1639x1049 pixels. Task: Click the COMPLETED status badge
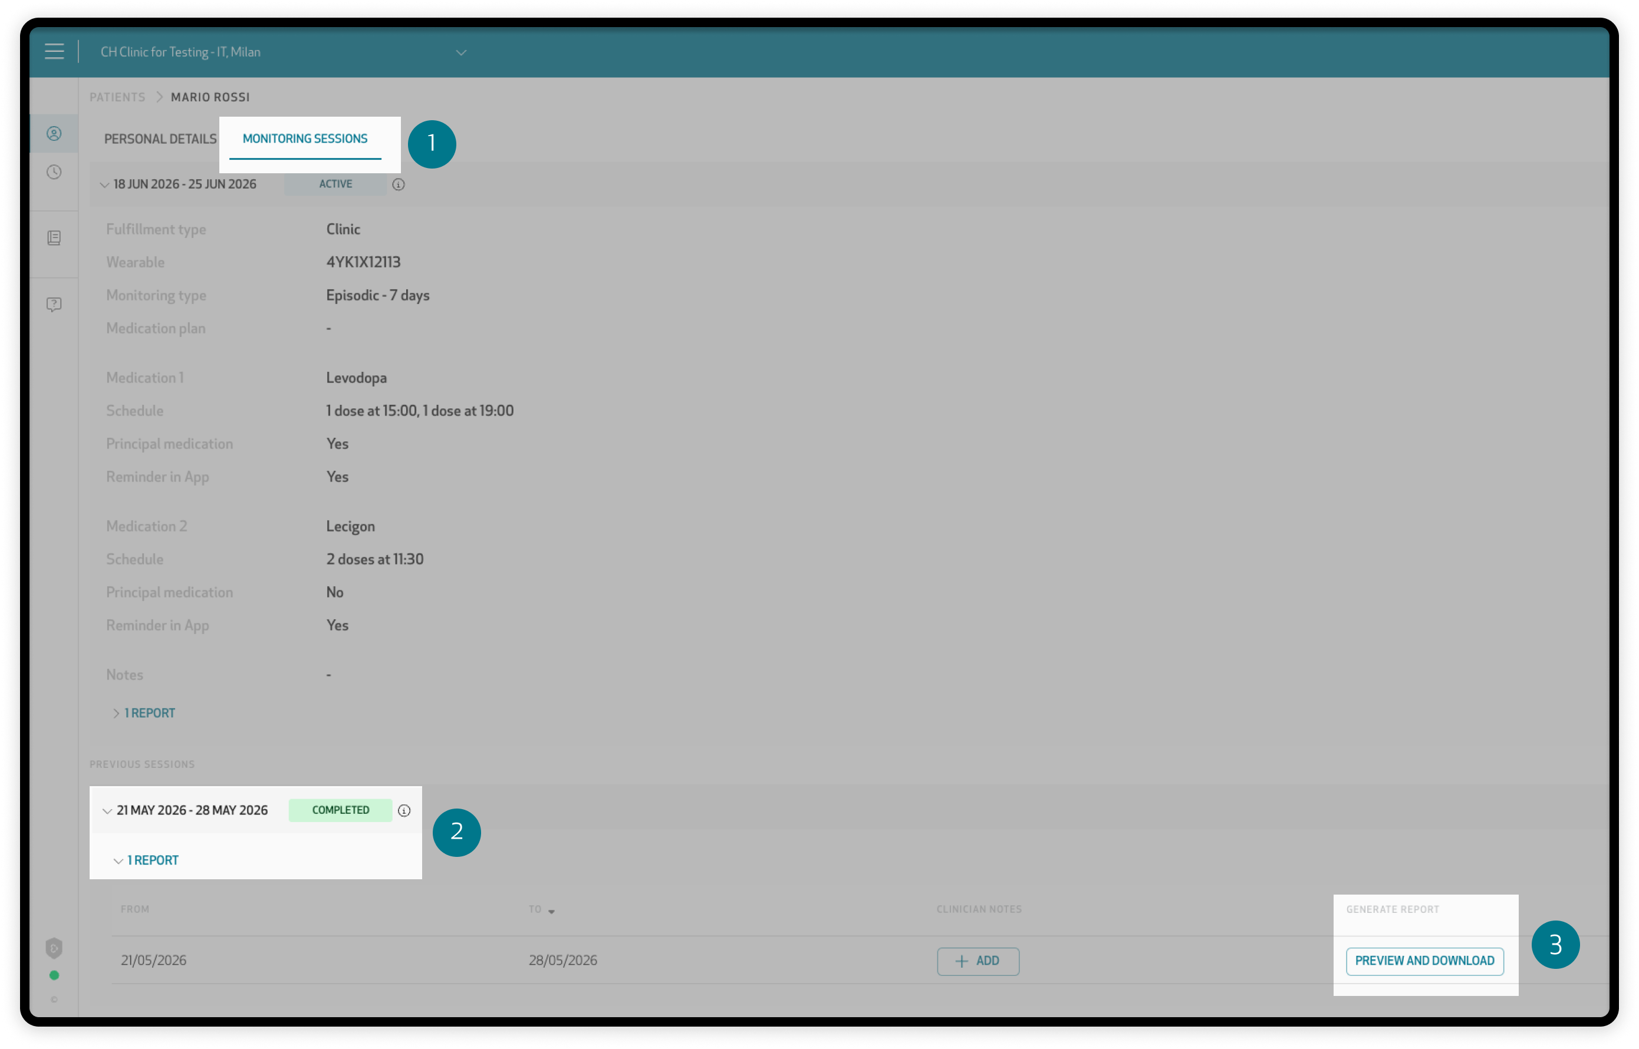point(340,810)
